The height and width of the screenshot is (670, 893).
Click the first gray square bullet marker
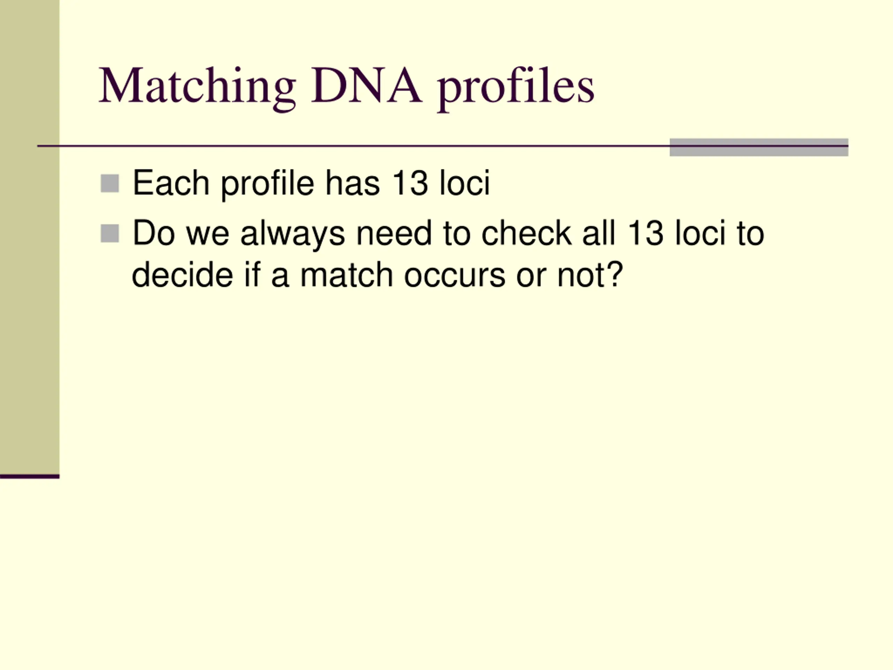[x=110, y=183]
